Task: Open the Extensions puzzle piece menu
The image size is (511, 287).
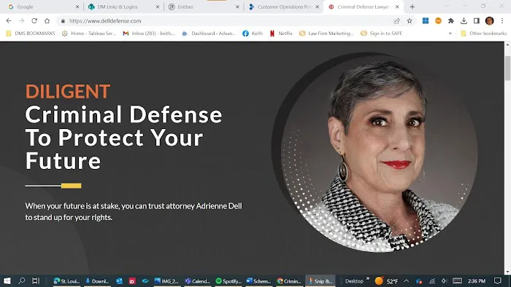Action: (x=451, y=21)
